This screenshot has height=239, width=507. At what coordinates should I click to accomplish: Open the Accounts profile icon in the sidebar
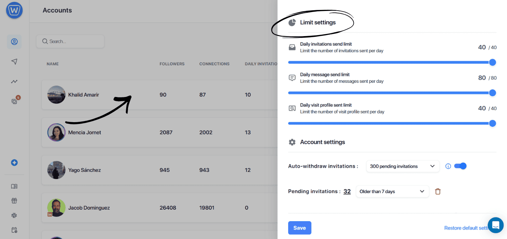[14, 42]
